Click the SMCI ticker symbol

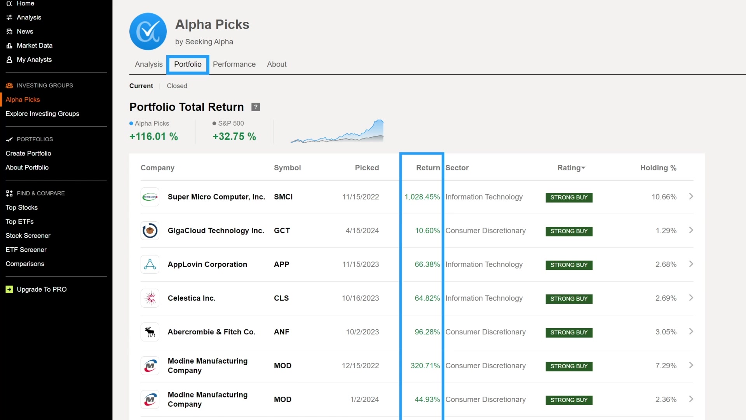[283, 197]
